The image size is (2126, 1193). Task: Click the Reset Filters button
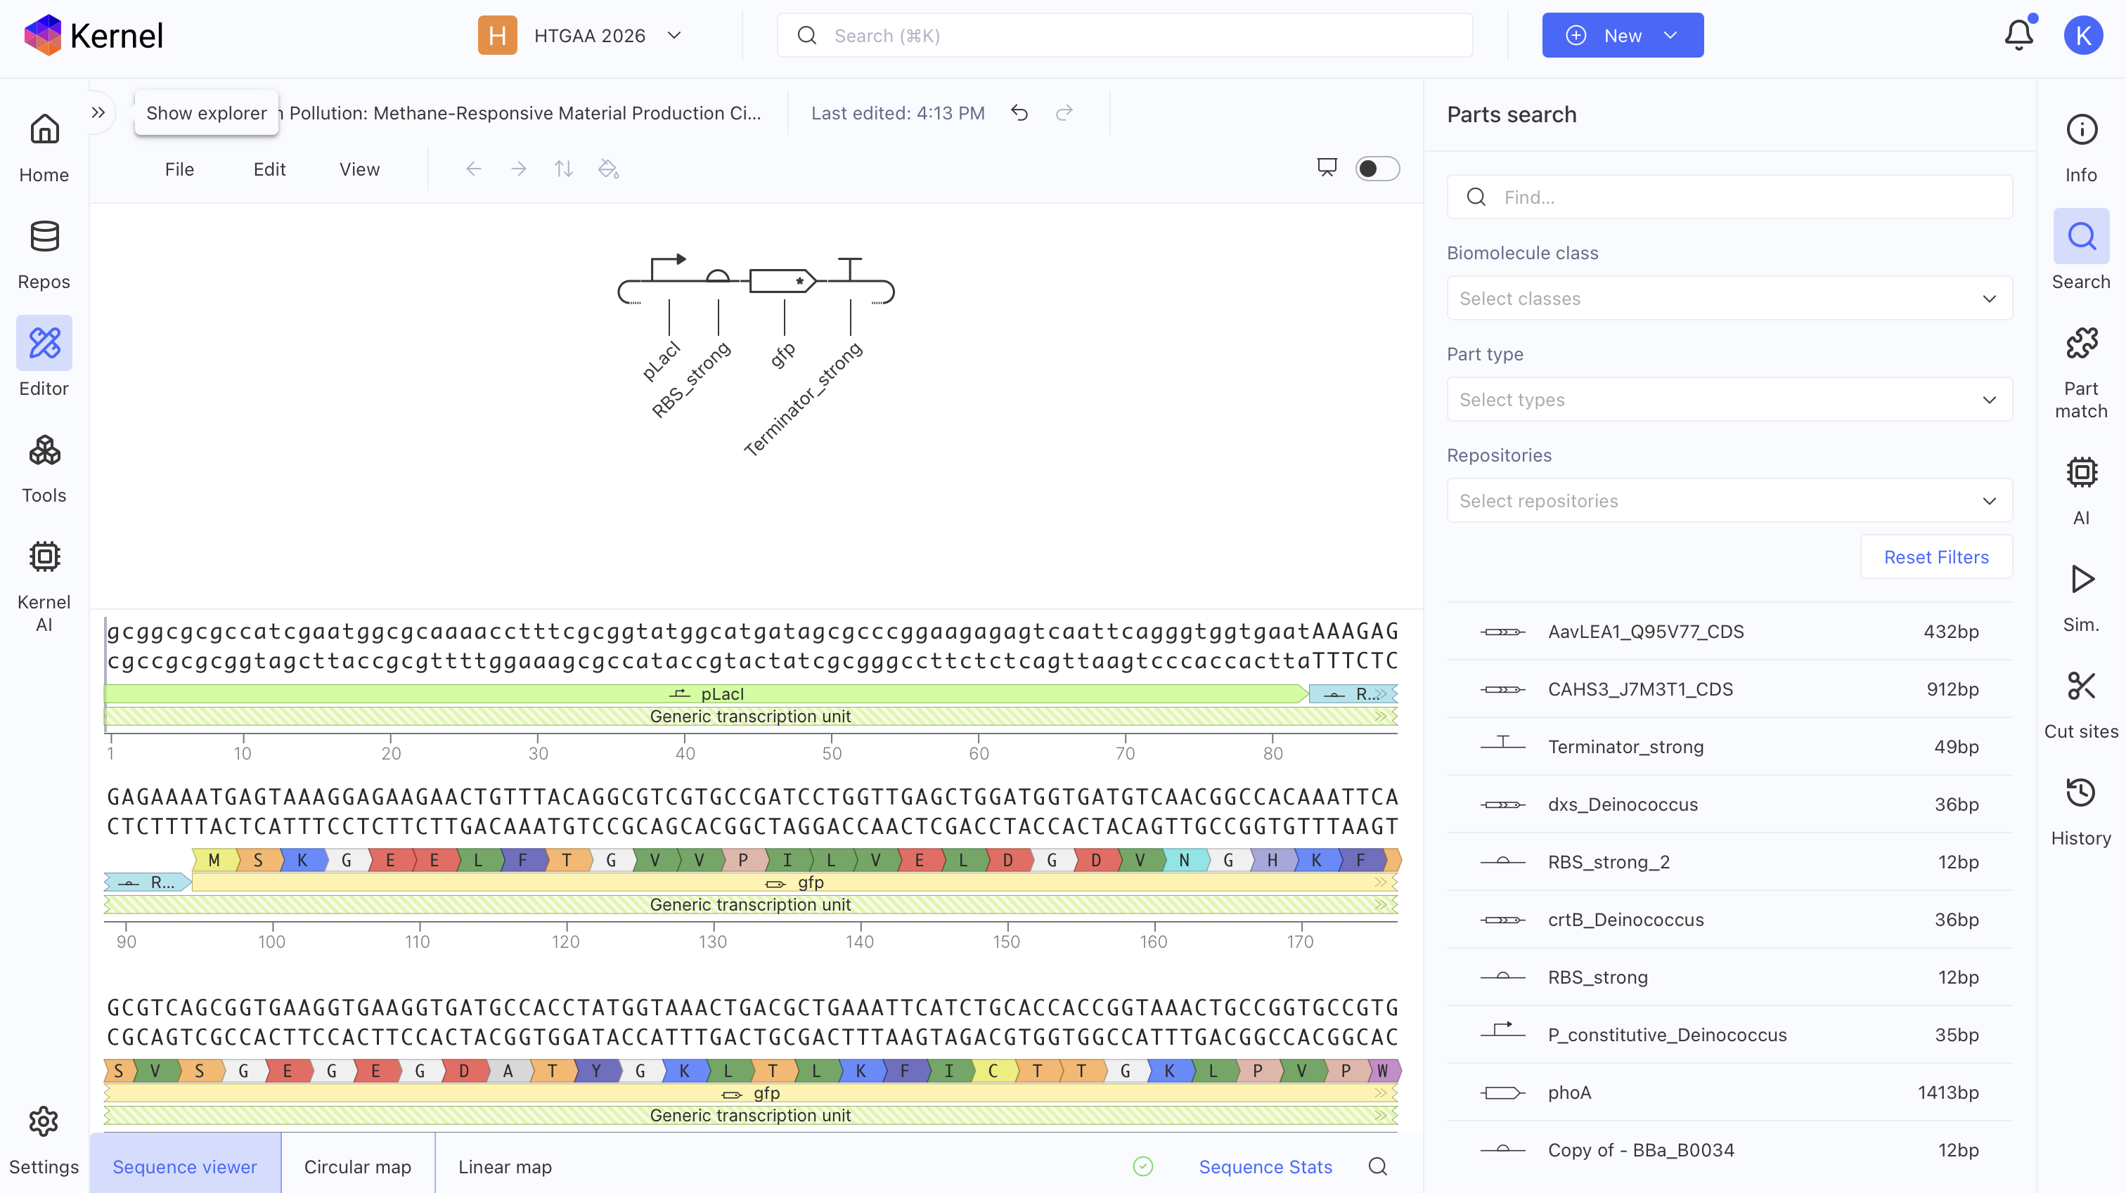click(x=1936, y=557)
